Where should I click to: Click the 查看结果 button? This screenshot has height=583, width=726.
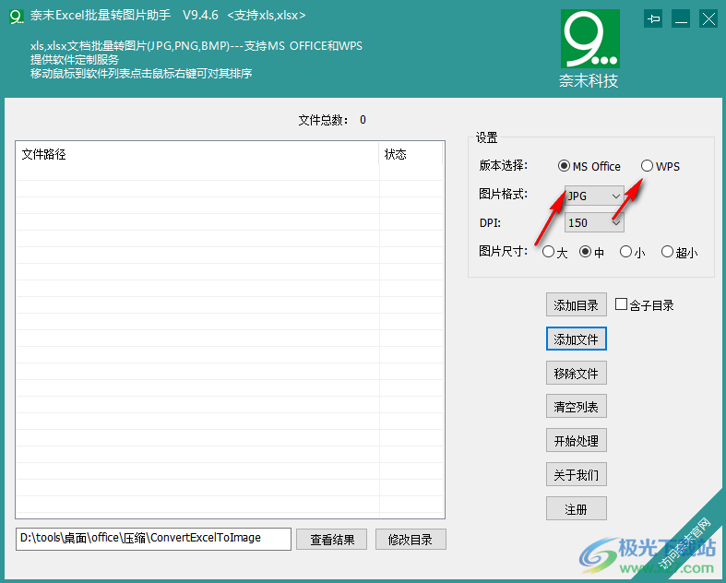(331, 540)
